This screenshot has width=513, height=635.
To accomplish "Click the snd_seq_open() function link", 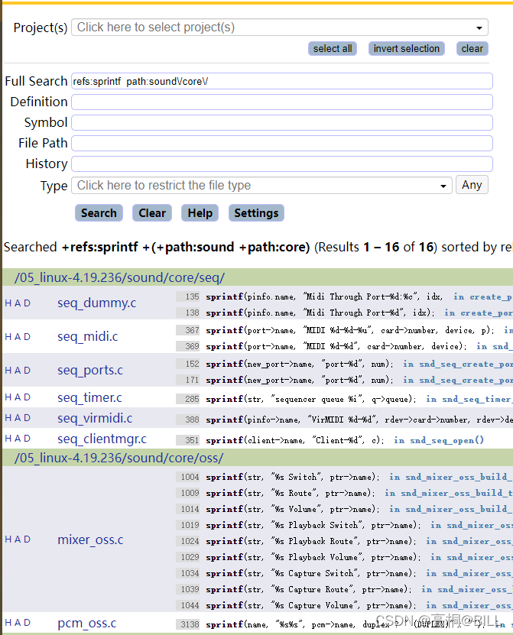I will (447, 440).
